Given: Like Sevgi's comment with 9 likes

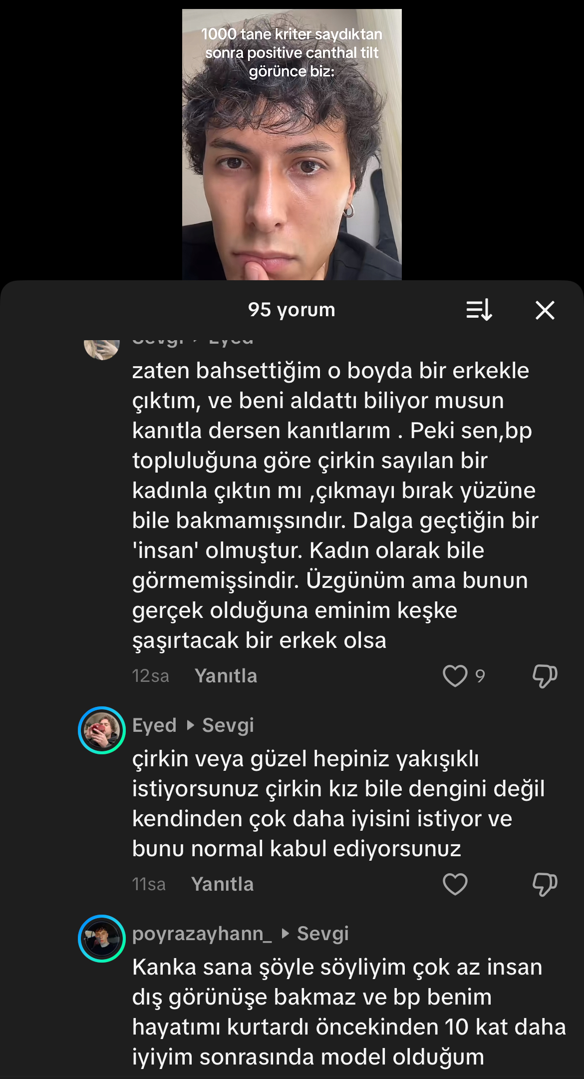Looking at the screenshot, I should [x=455, y=676].
